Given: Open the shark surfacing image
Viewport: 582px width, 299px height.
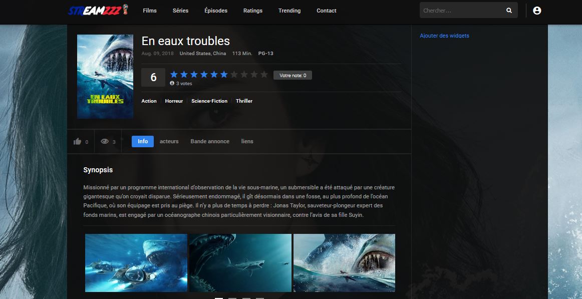Looking at the screenshot, I should (344, 262).
